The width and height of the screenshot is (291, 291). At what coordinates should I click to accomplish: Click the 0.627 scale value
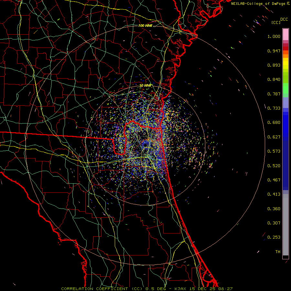[x=274, y=137]
